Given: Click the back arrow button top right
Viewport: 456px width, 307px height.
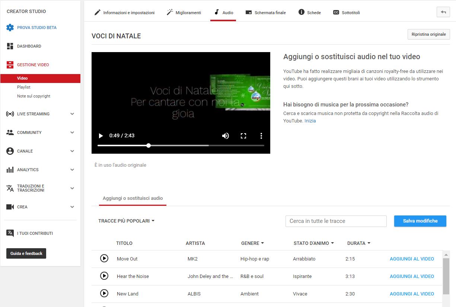Looking at the screenshot, I should click(443, 12).
